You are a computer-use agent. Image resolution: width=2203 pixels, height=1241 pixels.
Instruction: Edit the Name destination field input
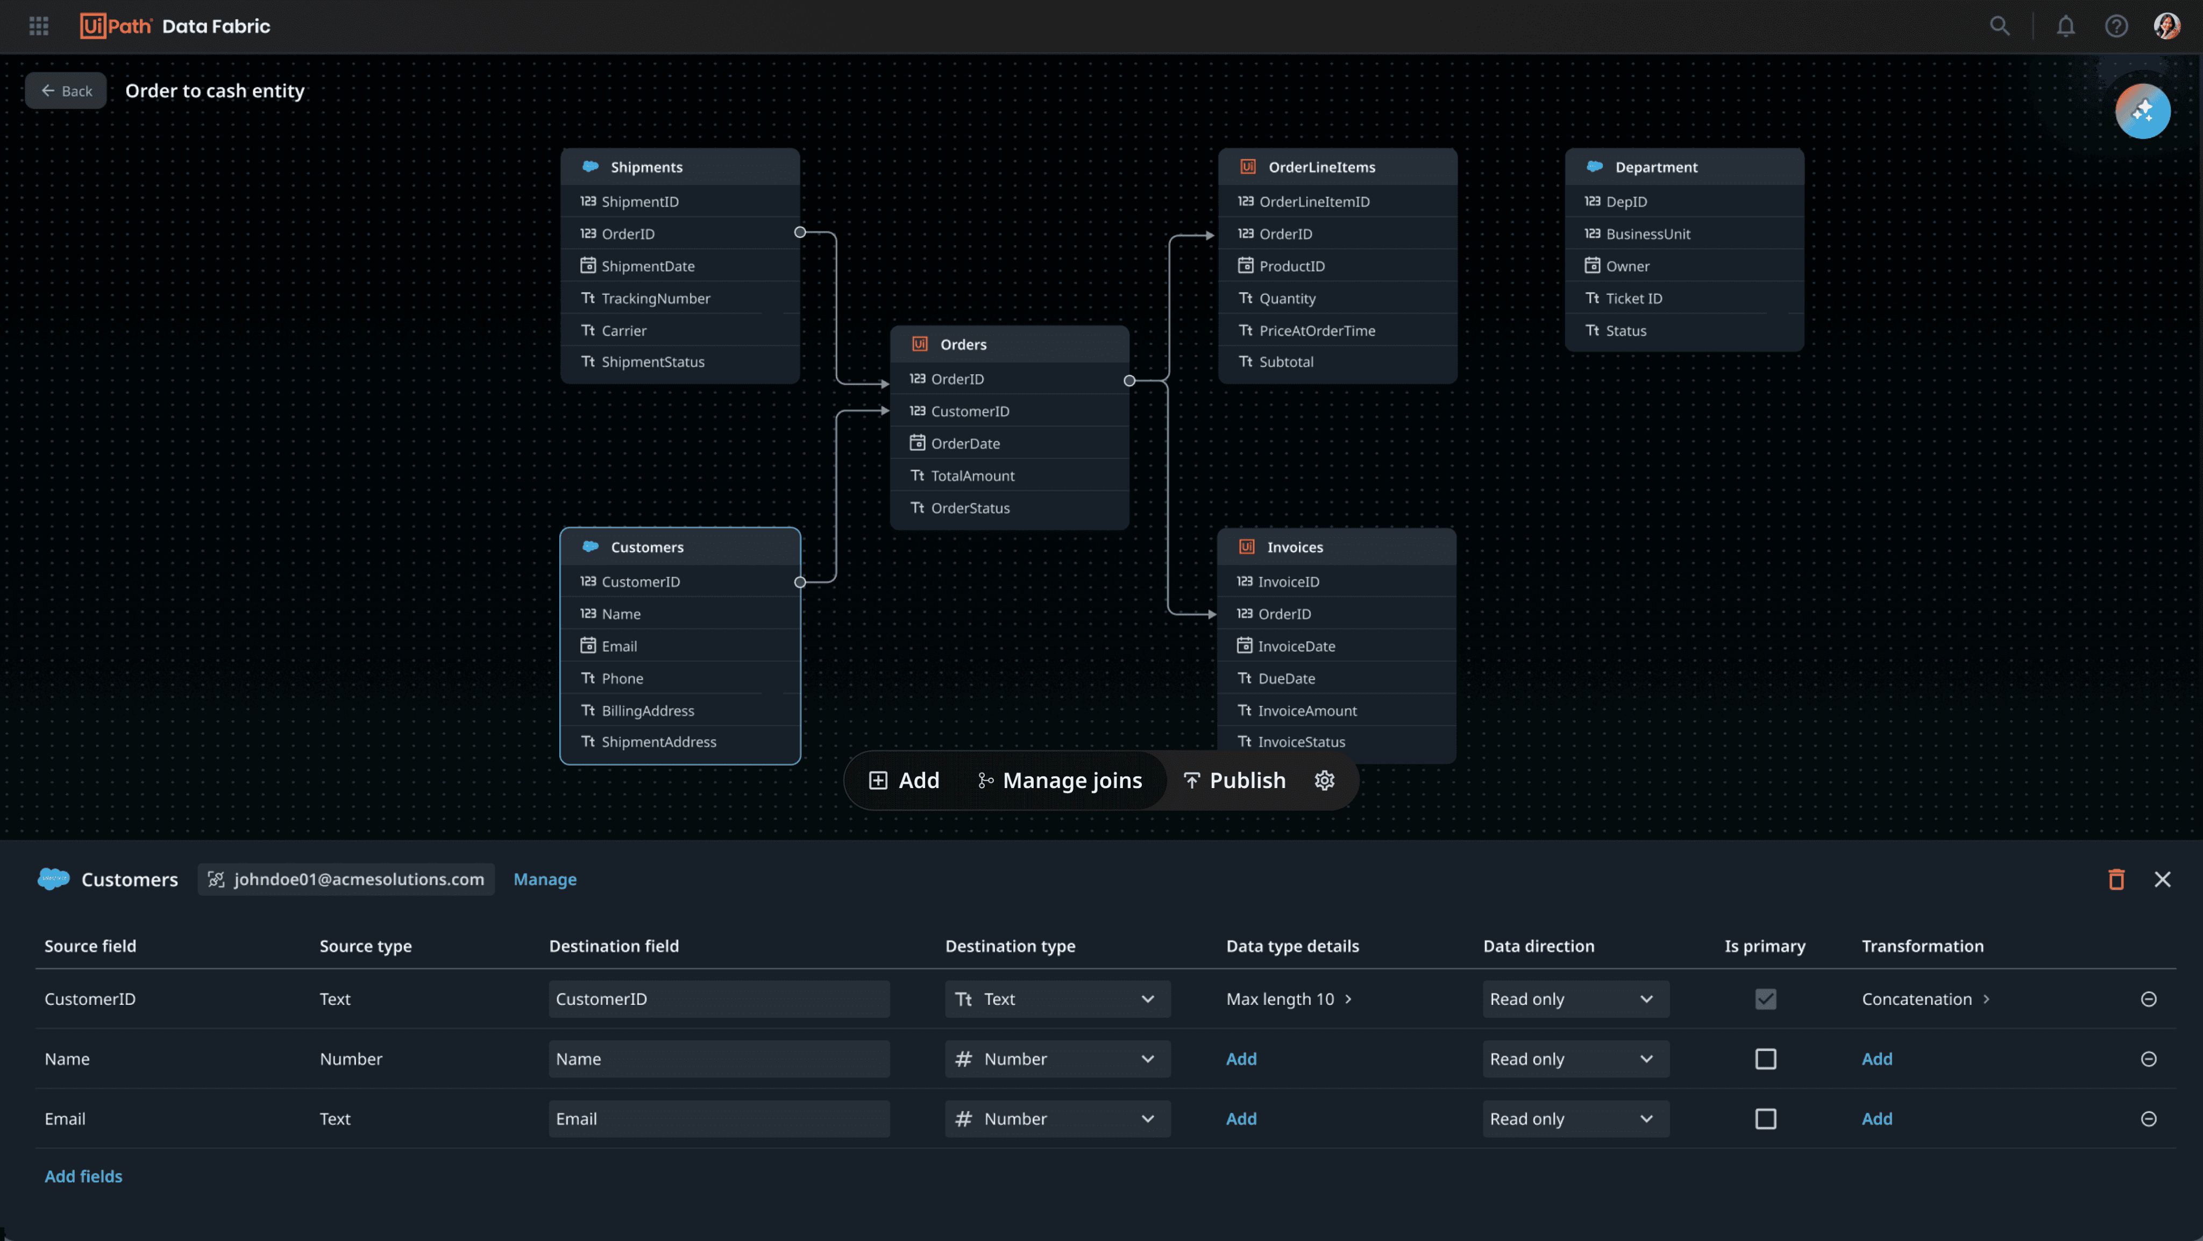[x=719, y=1059]
